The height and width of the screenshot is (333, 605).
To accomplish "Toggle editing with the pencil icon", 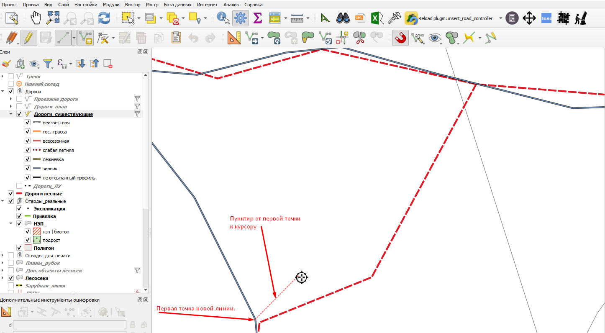I will [28, 38].
